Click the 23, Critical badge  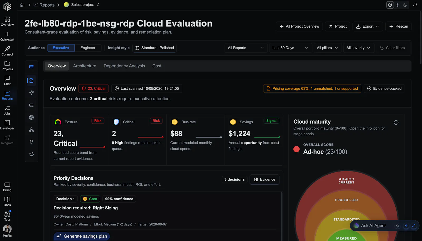pyautogui.click(x=94, y=88)
